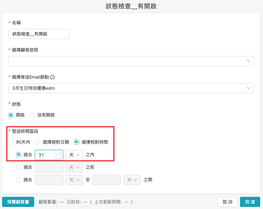Click the 名稱 text field

tap(39, 34)
